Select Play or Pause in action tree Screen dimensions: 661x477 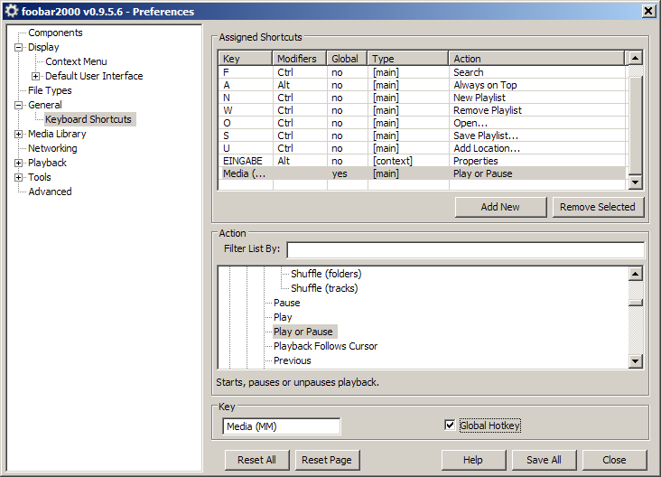(303, 332)
